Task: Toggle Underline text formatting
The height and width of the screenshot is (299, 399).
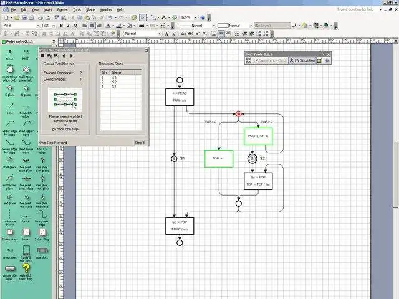Action: (75, 26)
